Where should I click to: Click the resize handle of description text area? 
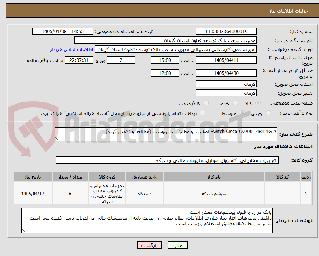pyautogui.click(x=57, y=139)
